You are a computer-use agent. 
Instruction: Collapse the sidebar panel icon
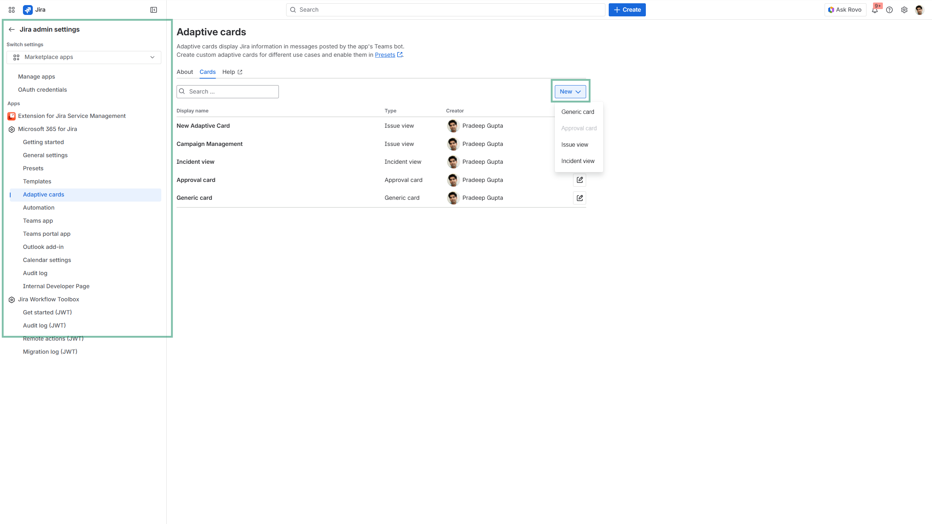pos(154,10)
